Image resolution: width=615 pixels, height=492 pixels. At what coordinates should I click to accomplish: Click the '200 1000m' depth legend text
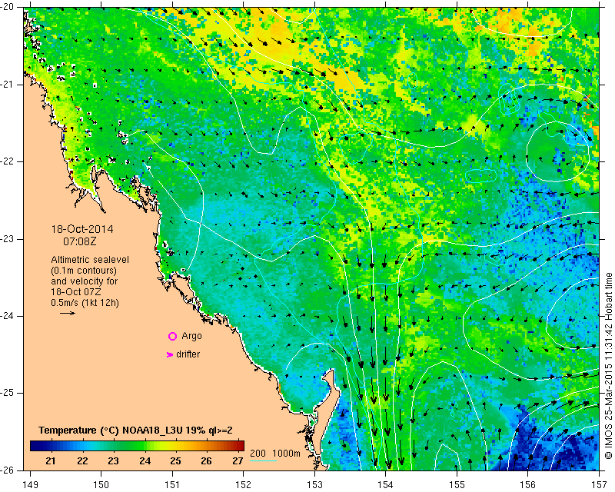coord(275,454)
